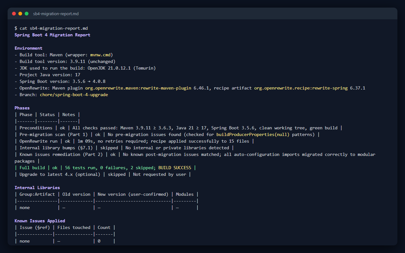Click the 'BUILD SUCCESS' text
The width and height of the screenshot is (405, 253).
[x=175, y=168]
